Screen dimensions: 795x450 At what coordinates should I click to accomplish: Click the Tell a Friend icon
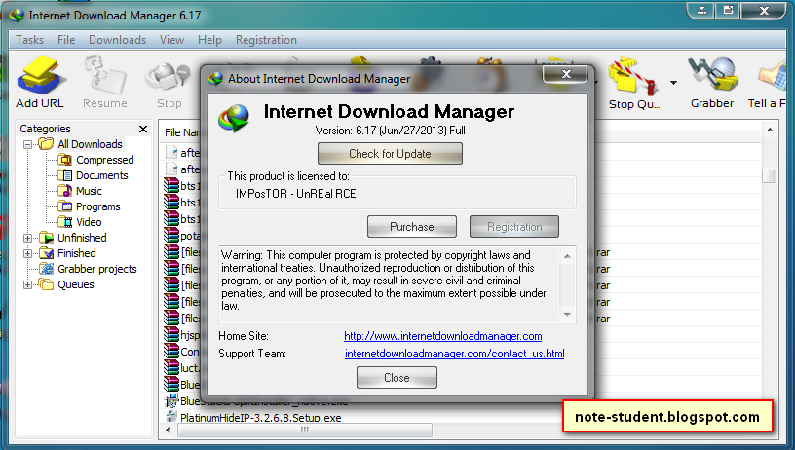[774, 76]
